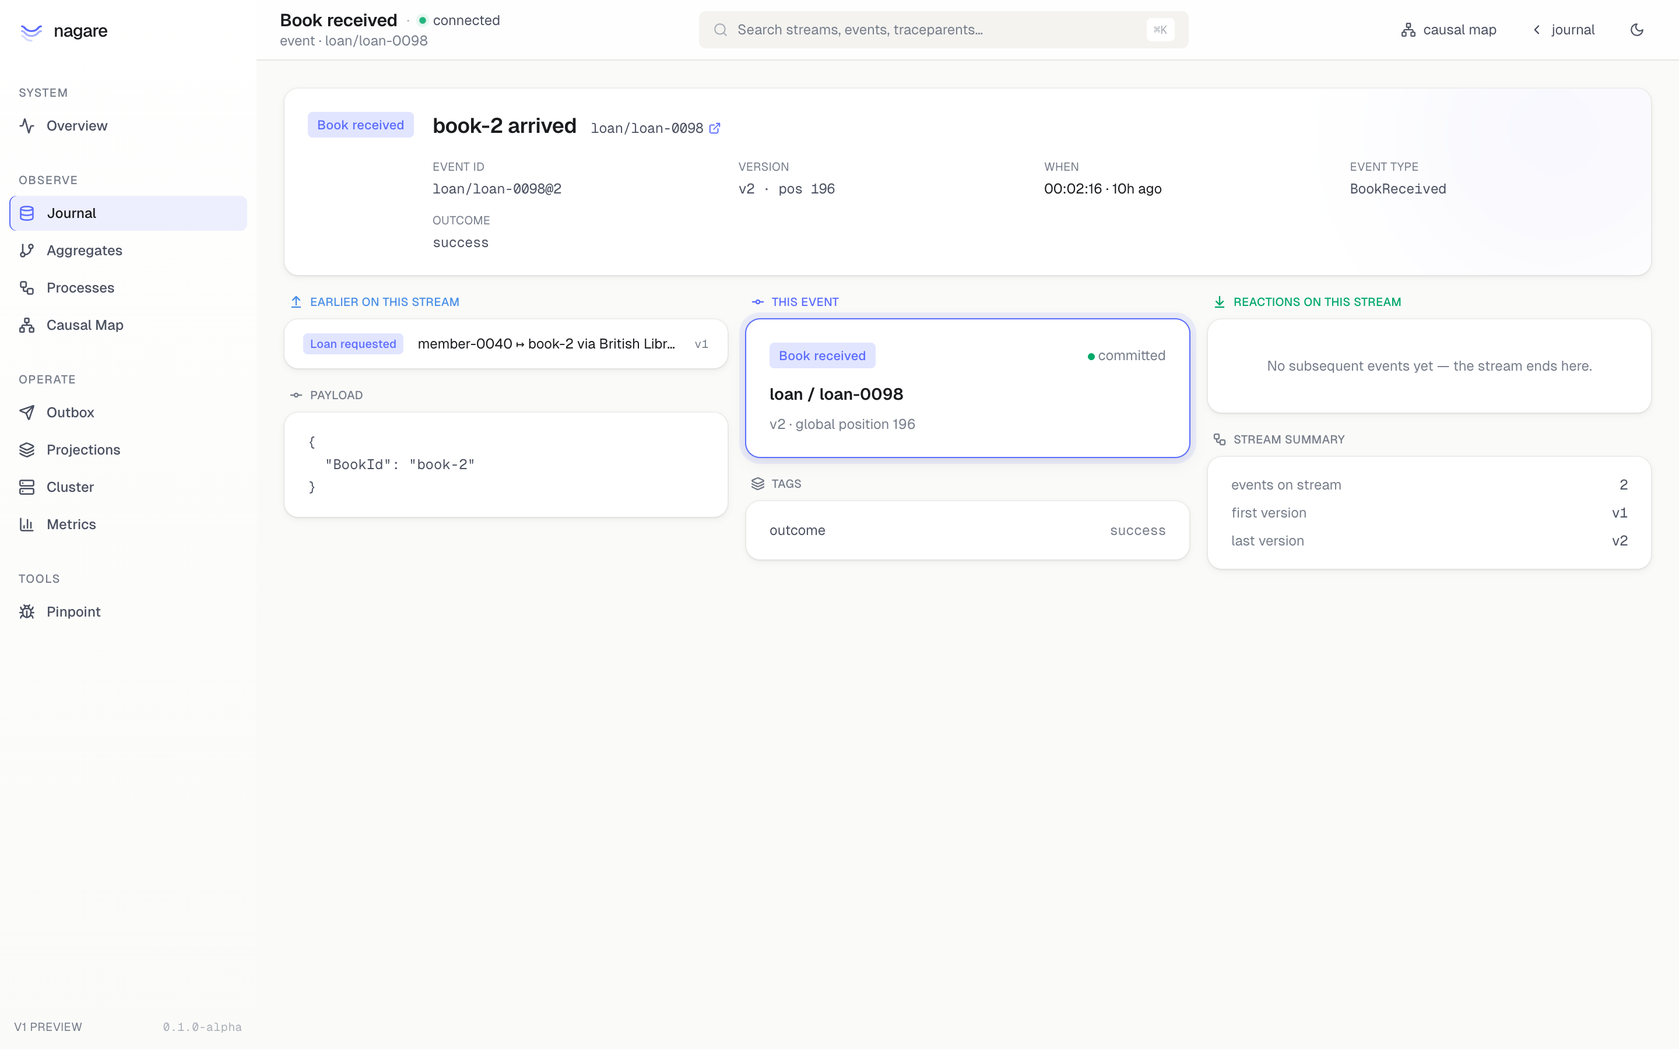The image size is (1679, 1049).
Task: Click the down-arrow icon of Reactions on this stream
Action: tap(1220, 302)
